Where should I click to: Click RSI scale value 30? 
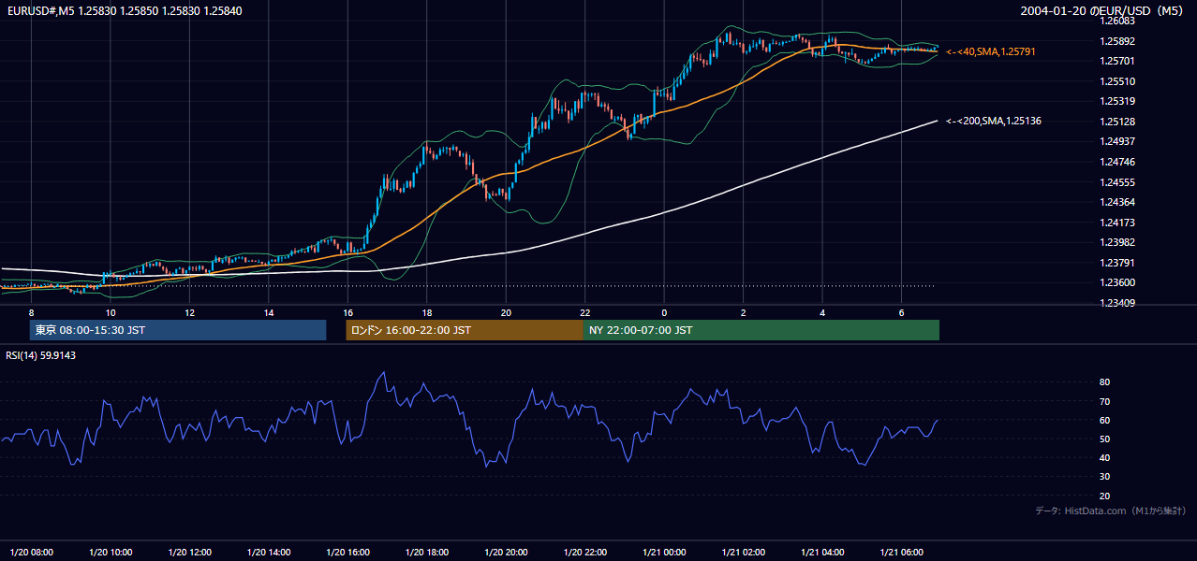pyautogui.click(x=1104, y=477)
